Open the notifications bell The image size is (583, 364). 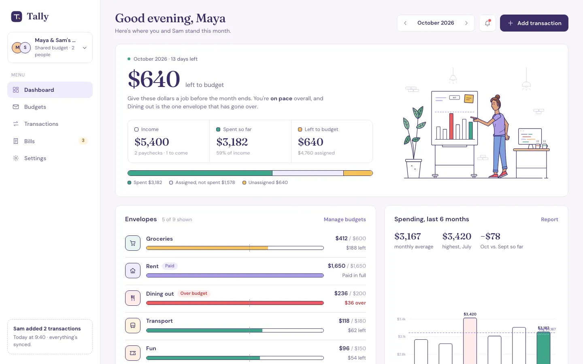pyautogui.click(x=487, y=23)
